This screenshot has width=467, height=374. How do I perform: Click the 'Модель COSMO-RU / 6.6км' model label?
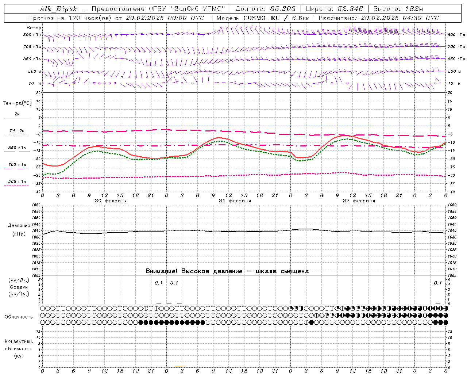pos(263,18)
